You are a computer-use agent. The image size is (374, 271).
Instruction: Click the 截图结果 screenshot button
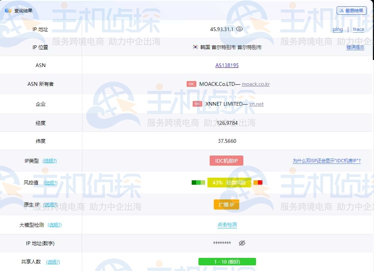[351, 10]
